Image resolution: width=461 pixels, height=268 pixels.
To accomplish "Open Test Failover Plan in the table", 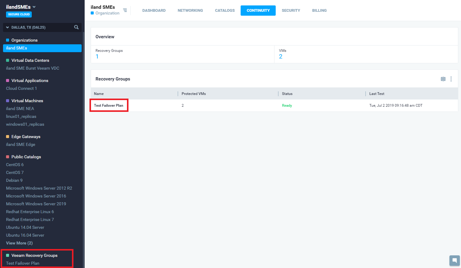I will (x=109, y=106).
